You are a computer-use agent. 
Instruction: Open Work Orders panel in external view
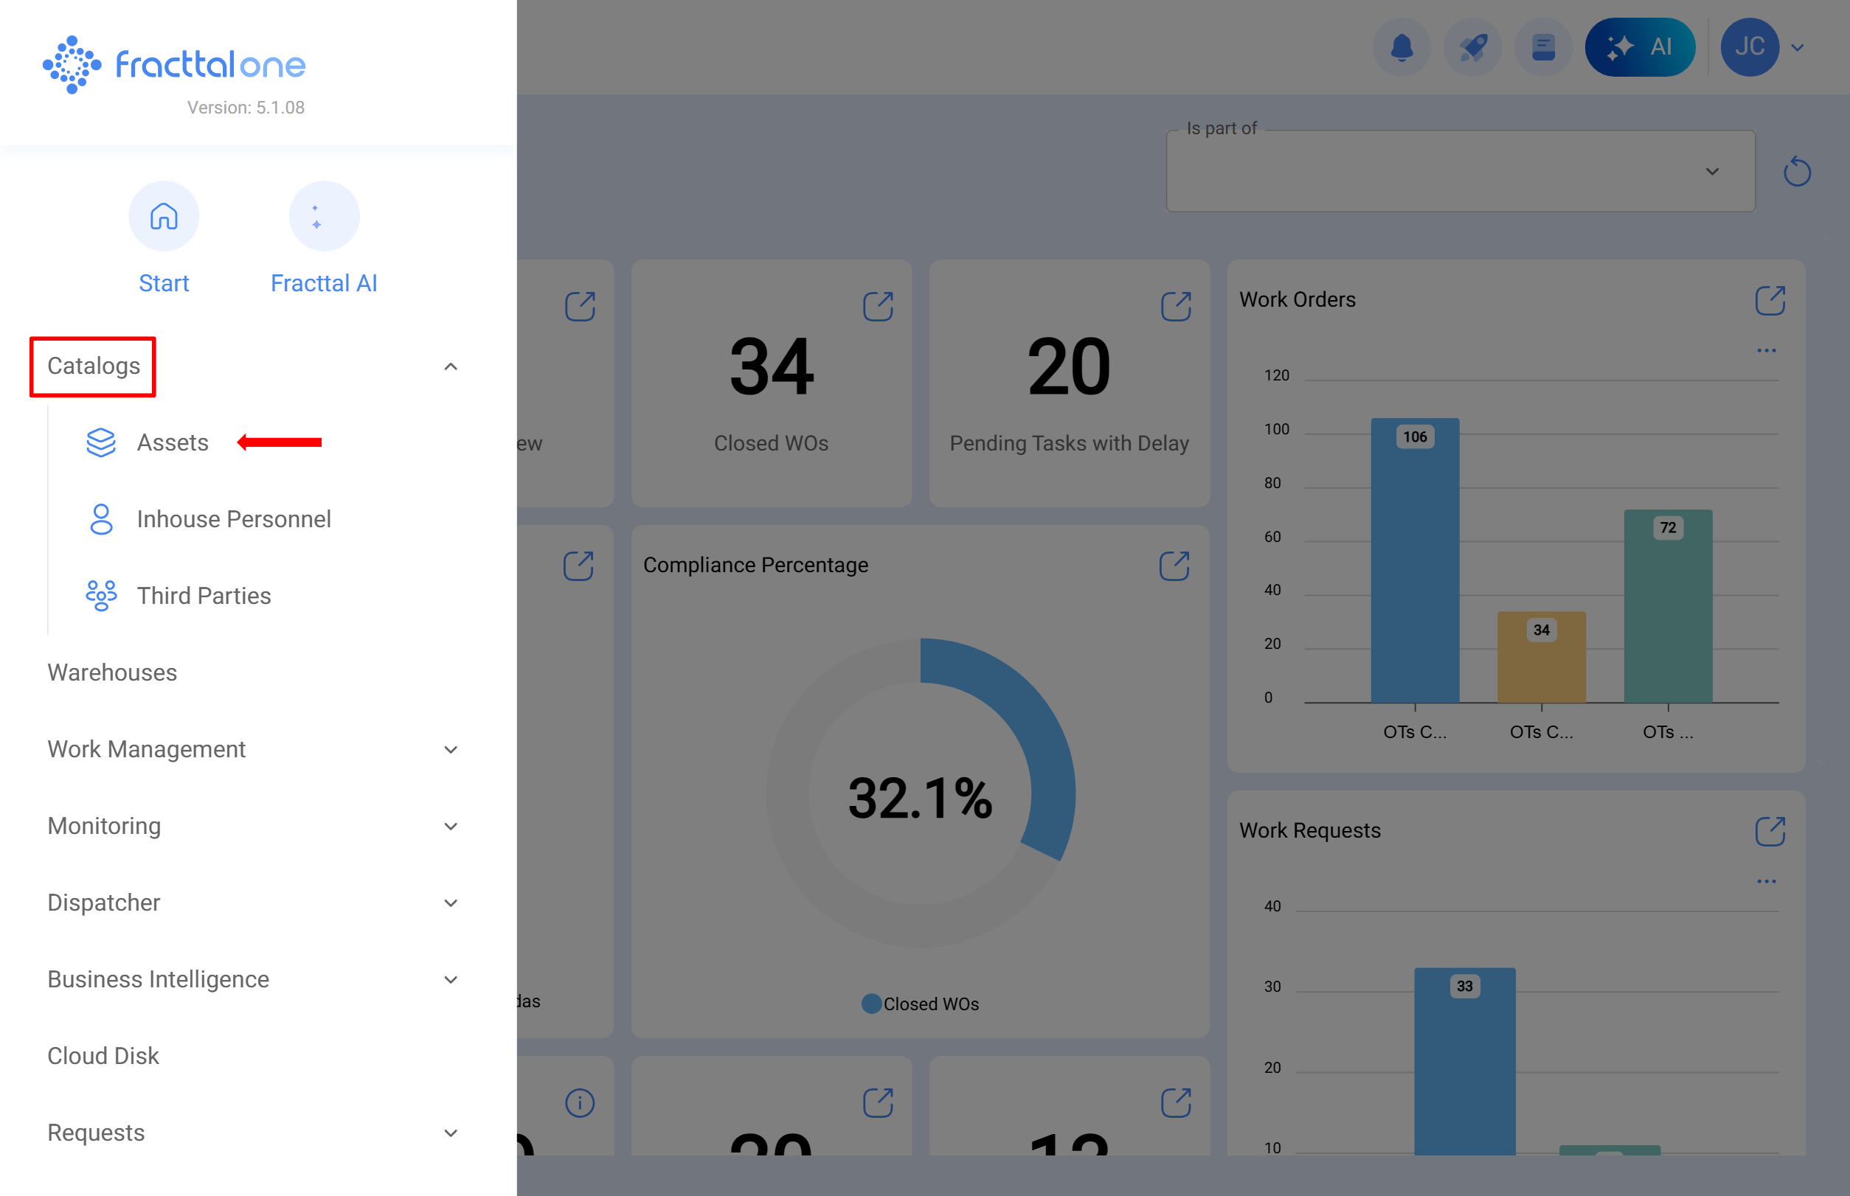pos(1771,300)
